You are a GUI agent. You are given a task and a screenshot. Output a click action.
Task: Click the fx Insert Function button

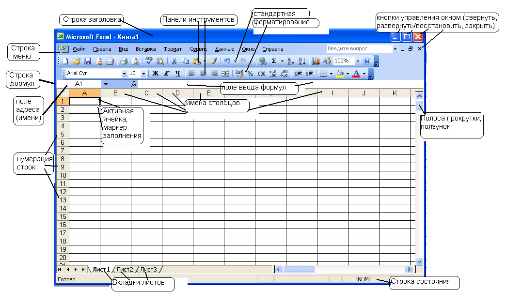tap(134, 84)
